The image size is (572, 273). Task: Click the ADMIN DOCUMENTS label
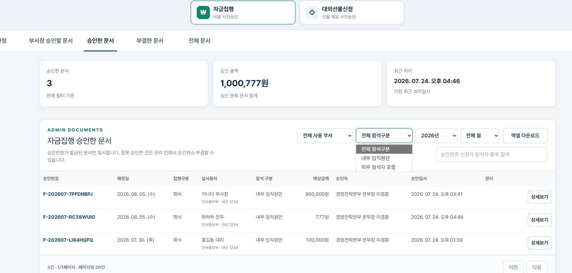(x=75, y=130)
